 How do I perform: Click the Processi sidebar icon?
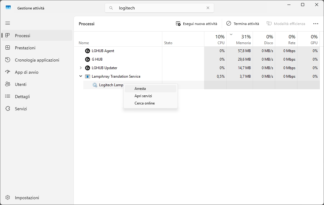pyautogui.click(x=8, y=35)
